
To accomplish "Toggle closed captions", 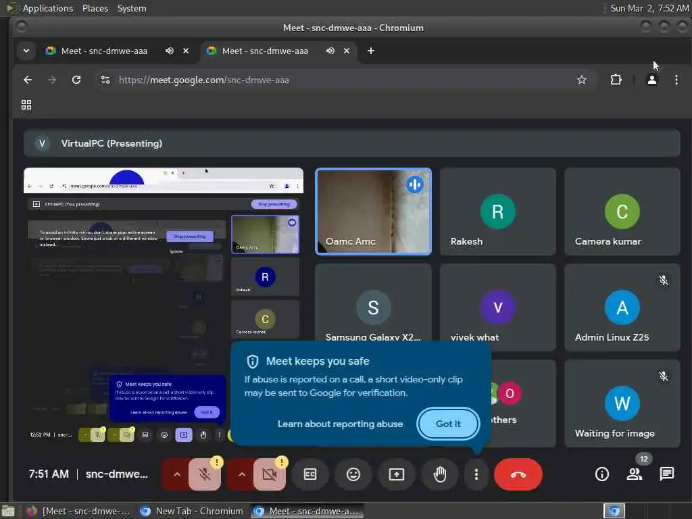I will point(310,474).
